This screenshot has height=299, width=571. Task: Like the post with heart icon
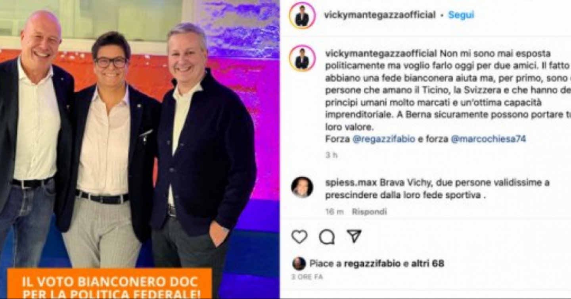click(x=299, y=237)
